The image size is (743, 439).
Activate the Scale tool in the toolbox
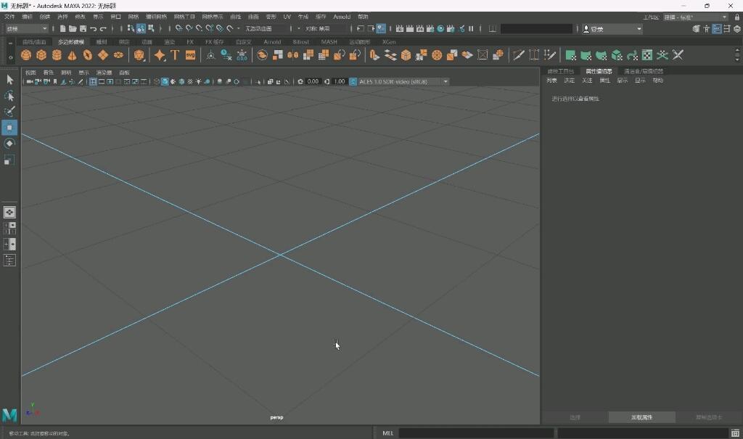point(9,160)
